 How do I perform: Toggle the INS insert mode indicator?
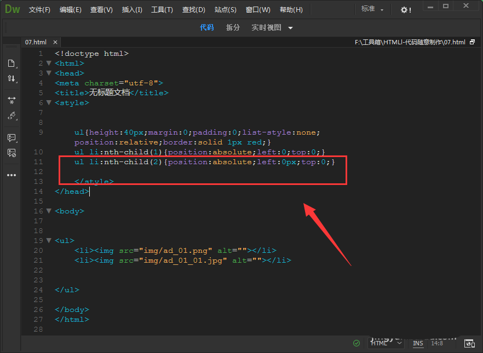[x=418, y=343]
